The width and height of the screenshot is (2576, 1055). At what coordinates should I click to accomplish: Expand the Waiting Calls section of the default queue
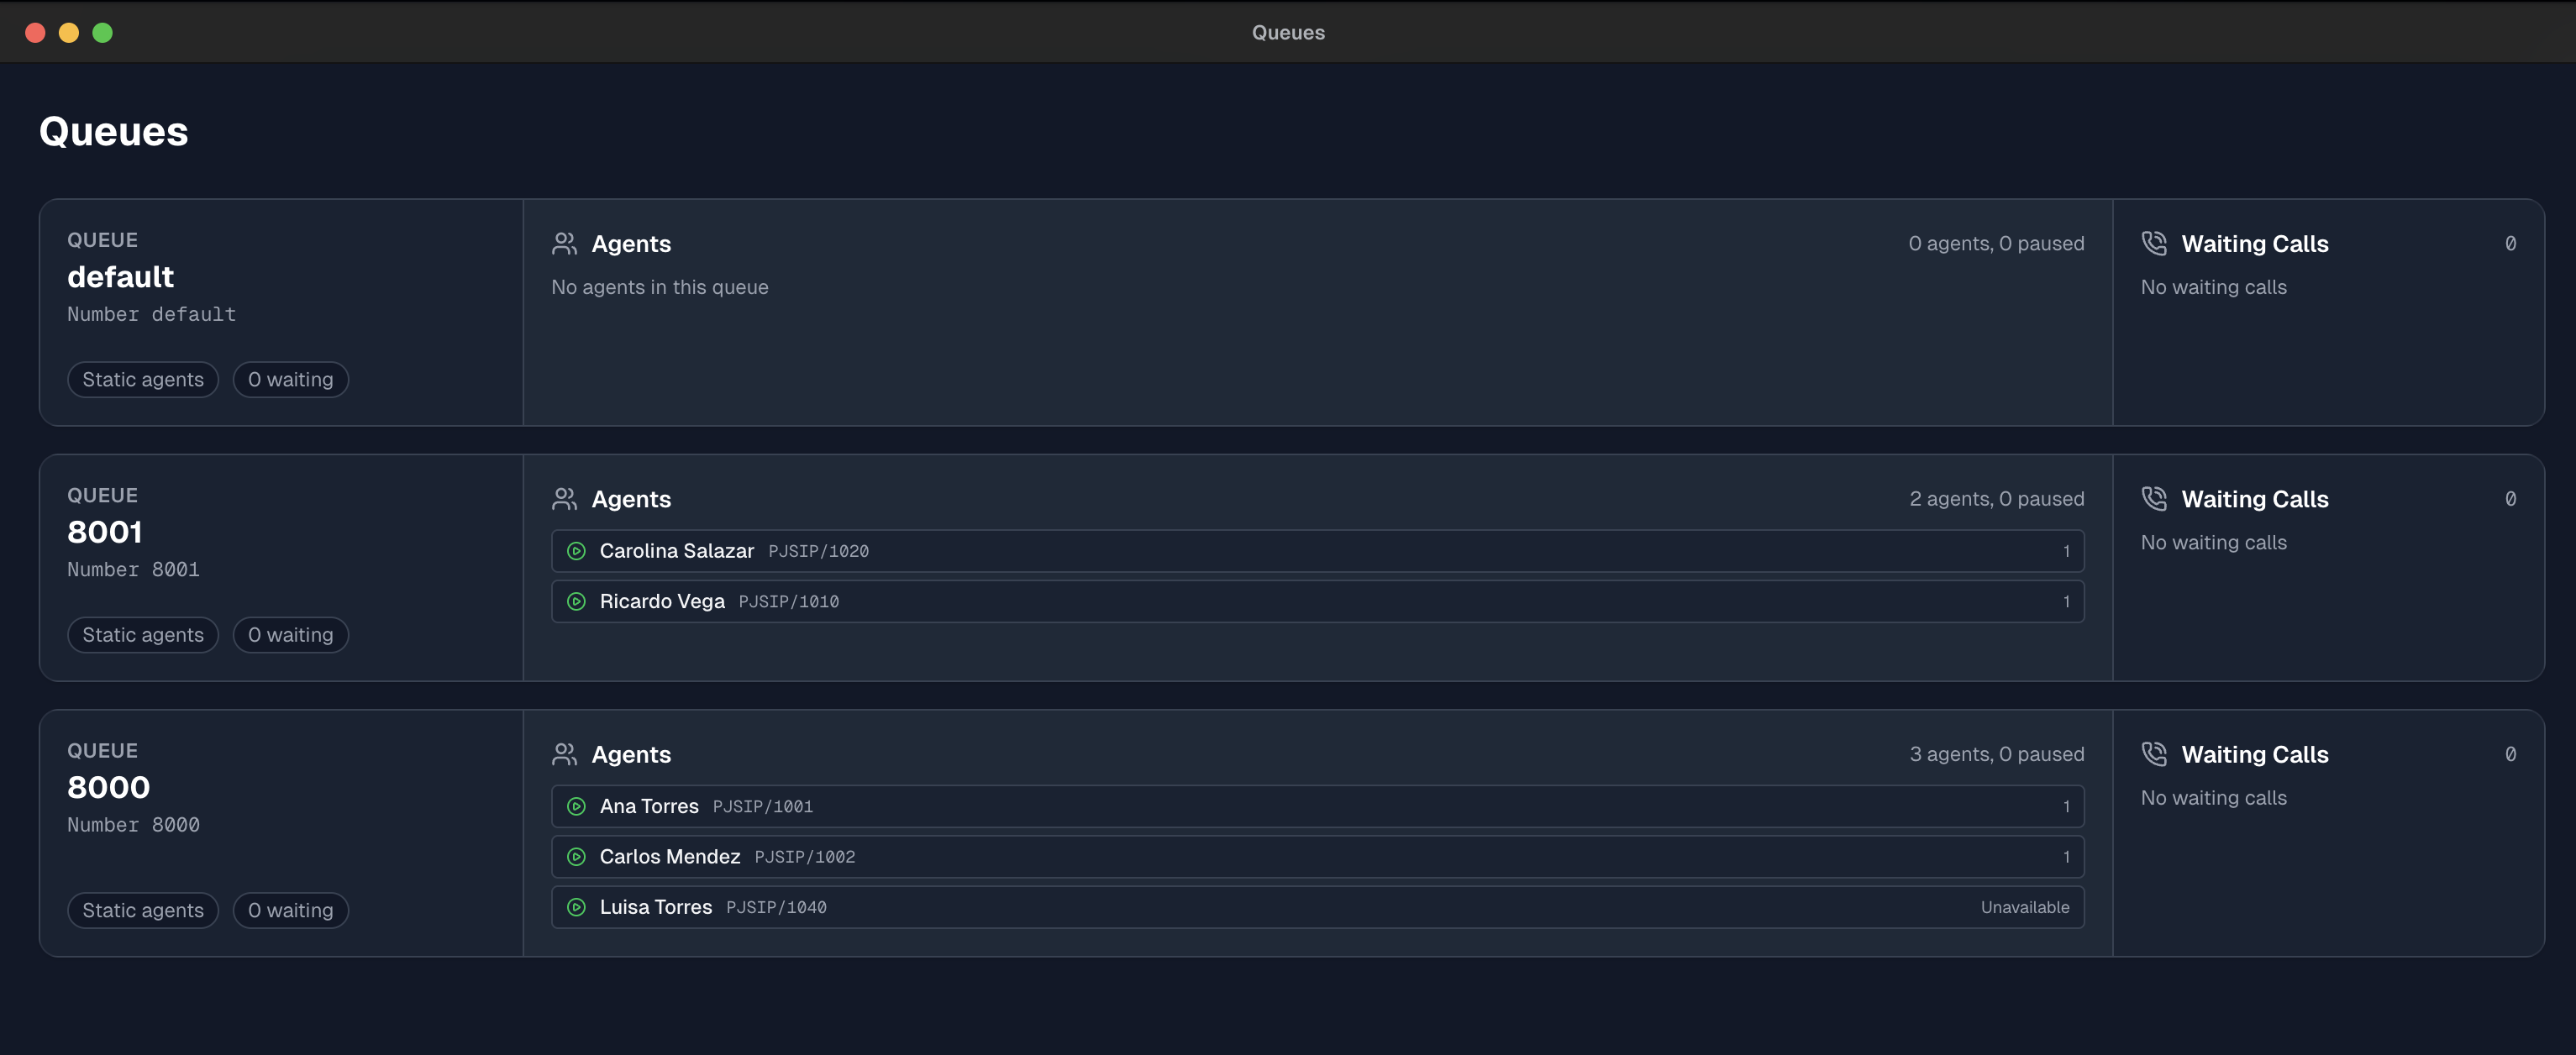click(2255, 243)
